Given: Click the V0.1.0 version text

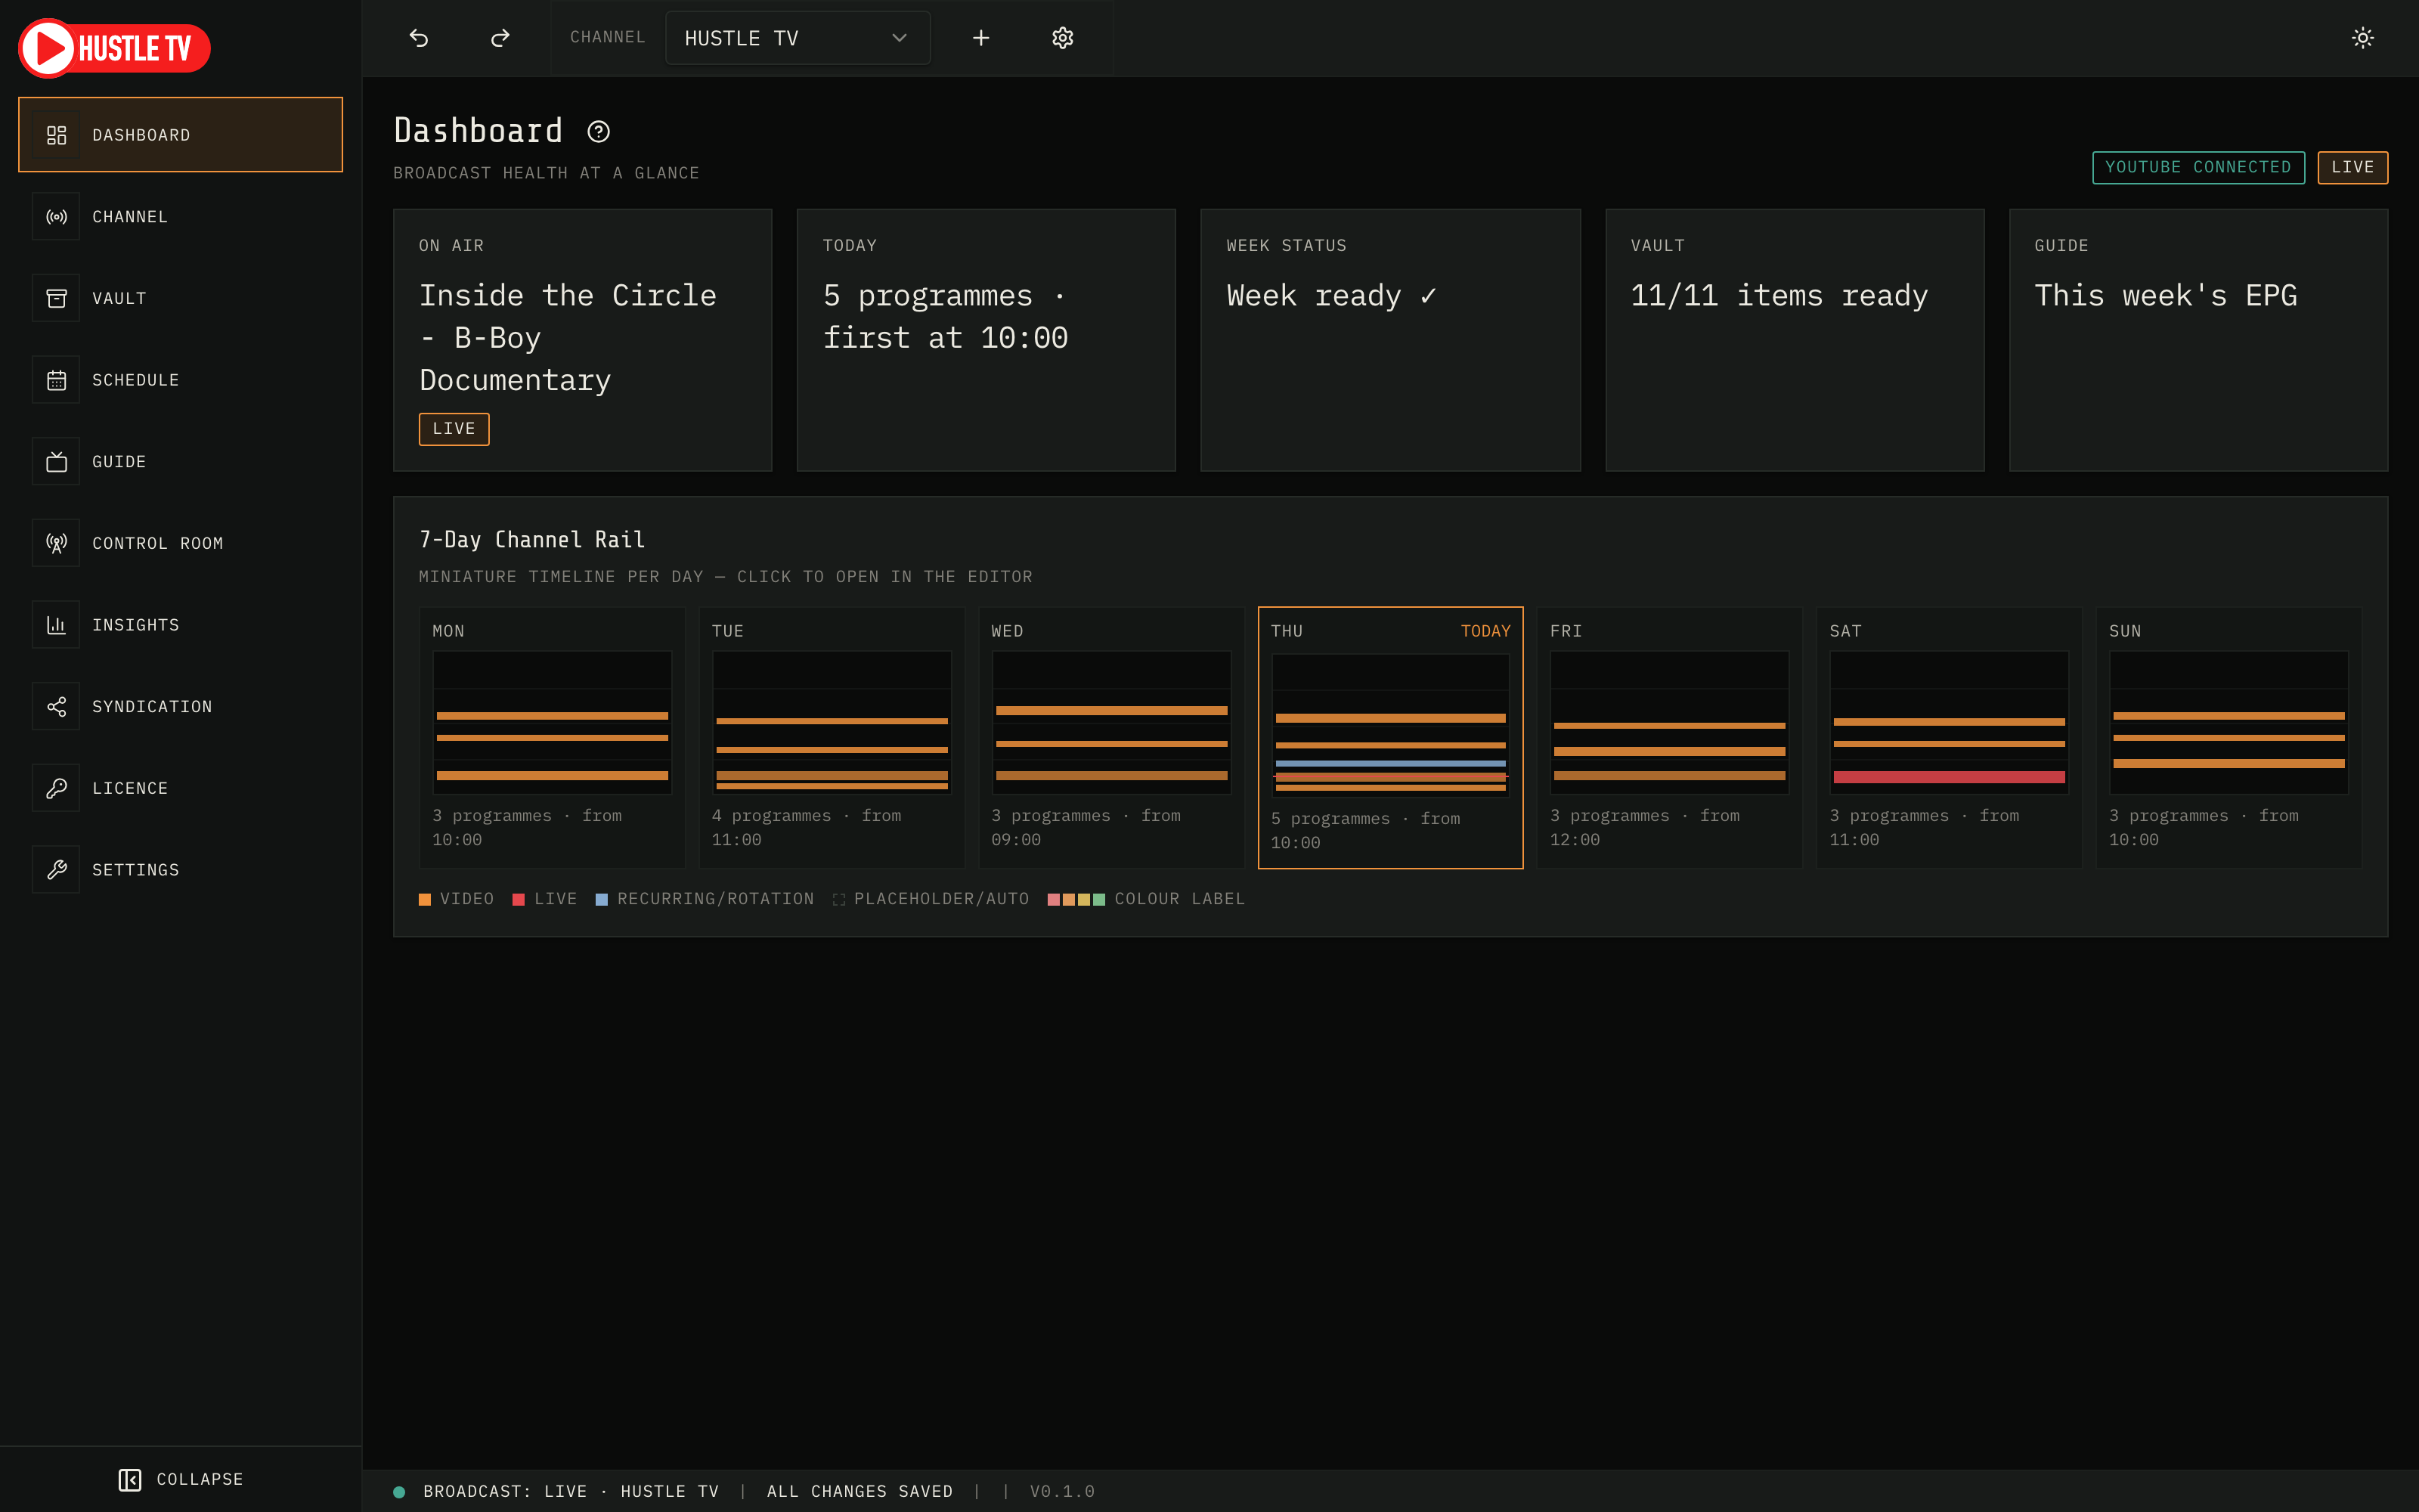Looking at the screenshot, I should tap(1063, 1491).
